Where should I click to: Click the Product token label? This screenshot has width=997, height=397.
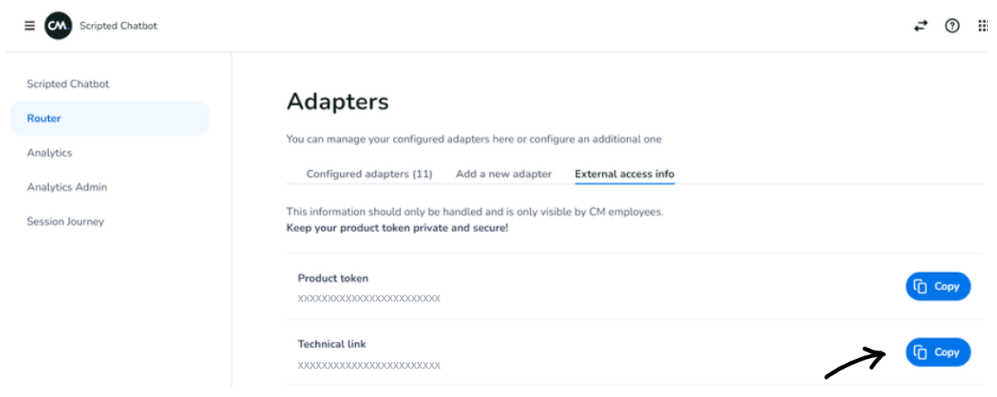pos(333,278)
